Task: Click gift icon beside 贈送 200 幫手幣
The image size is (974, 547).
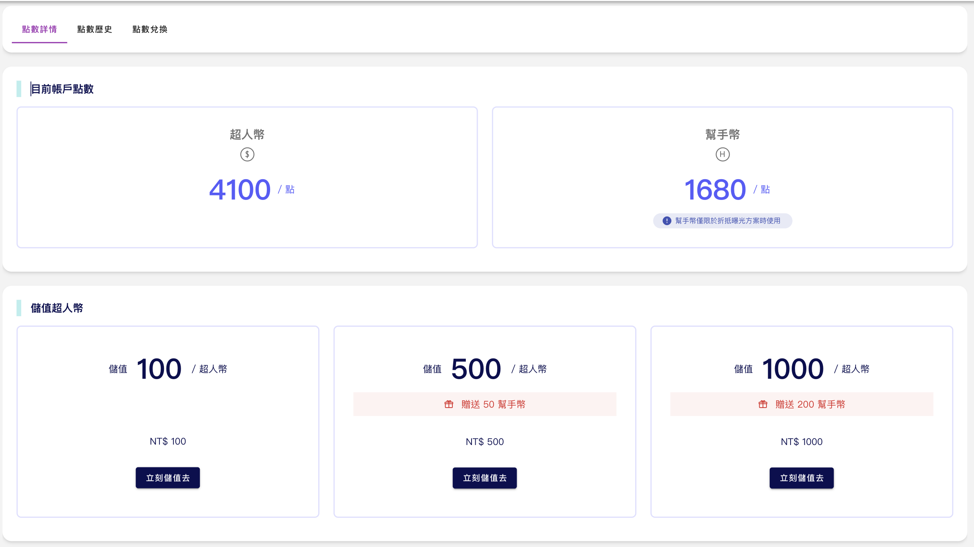Action: (x=762, y=404)
